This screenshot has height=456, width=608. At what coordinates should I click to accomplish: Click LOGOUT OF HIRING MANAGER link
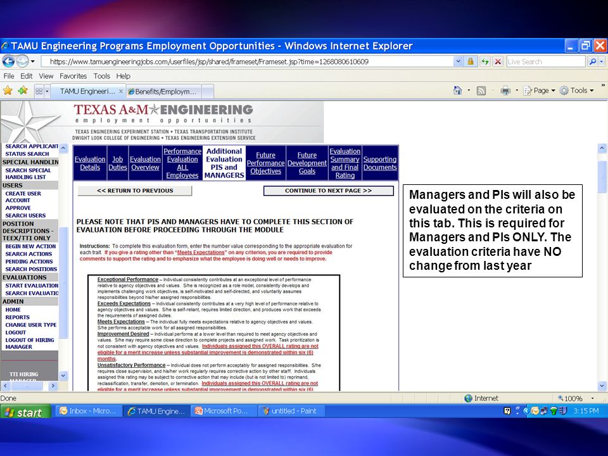[30, 343]
